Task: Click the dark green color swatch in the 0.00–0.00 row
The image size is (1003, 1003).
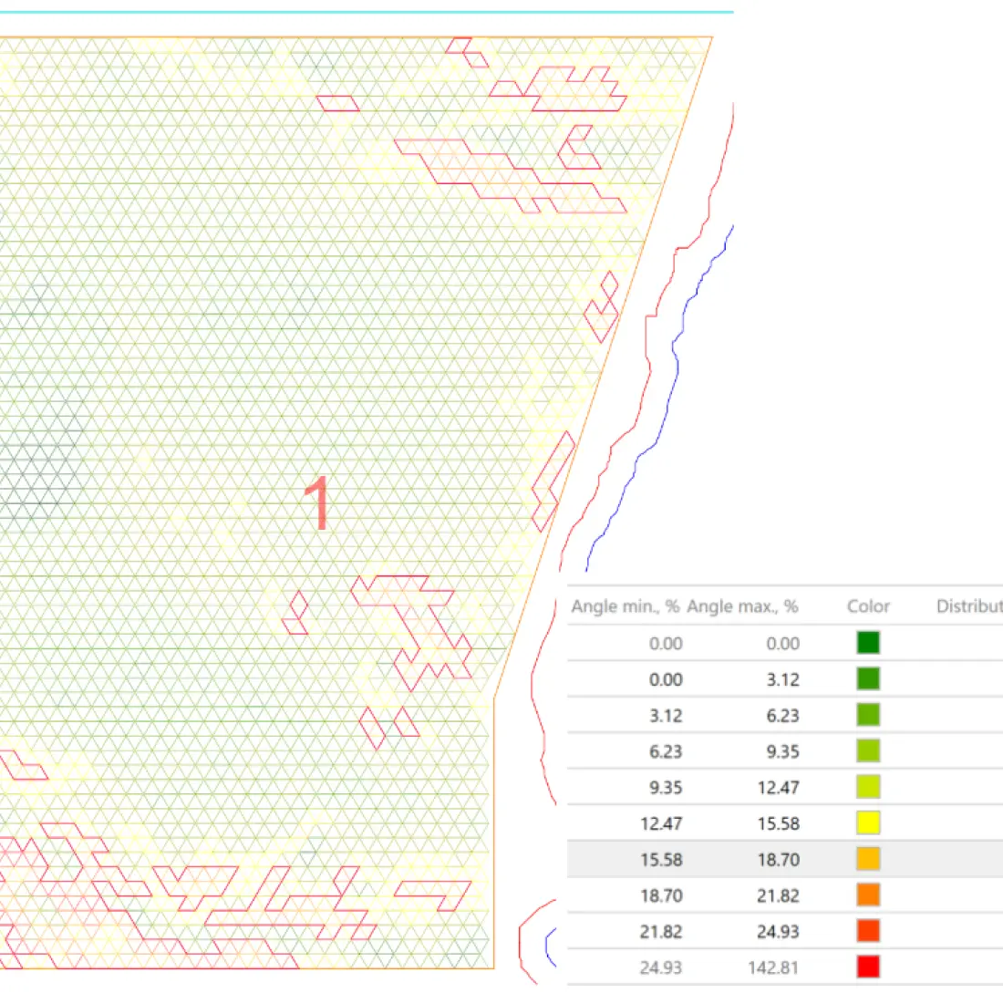Action: point(868,643)
